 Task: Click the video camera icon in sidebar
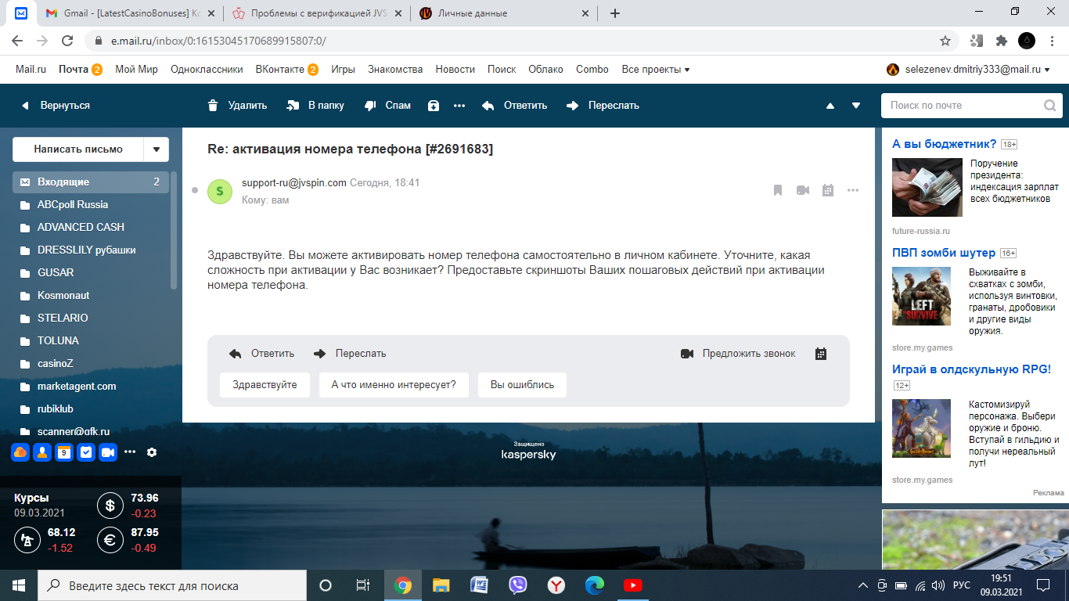tap(108, 452)
